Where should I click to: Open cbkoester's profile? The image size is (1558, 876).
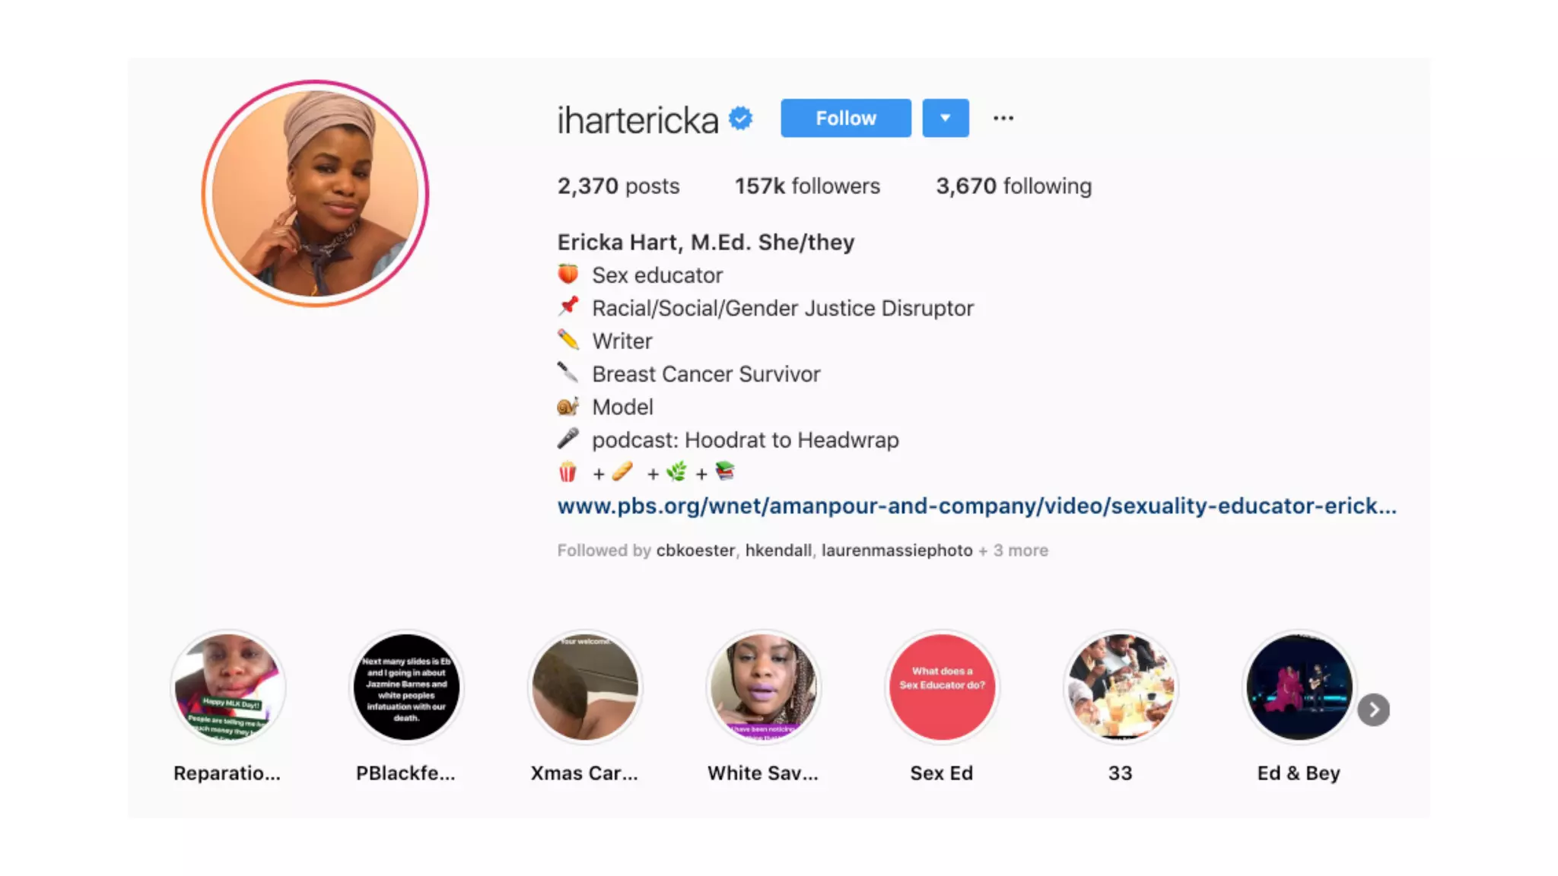tap(695, 551)
